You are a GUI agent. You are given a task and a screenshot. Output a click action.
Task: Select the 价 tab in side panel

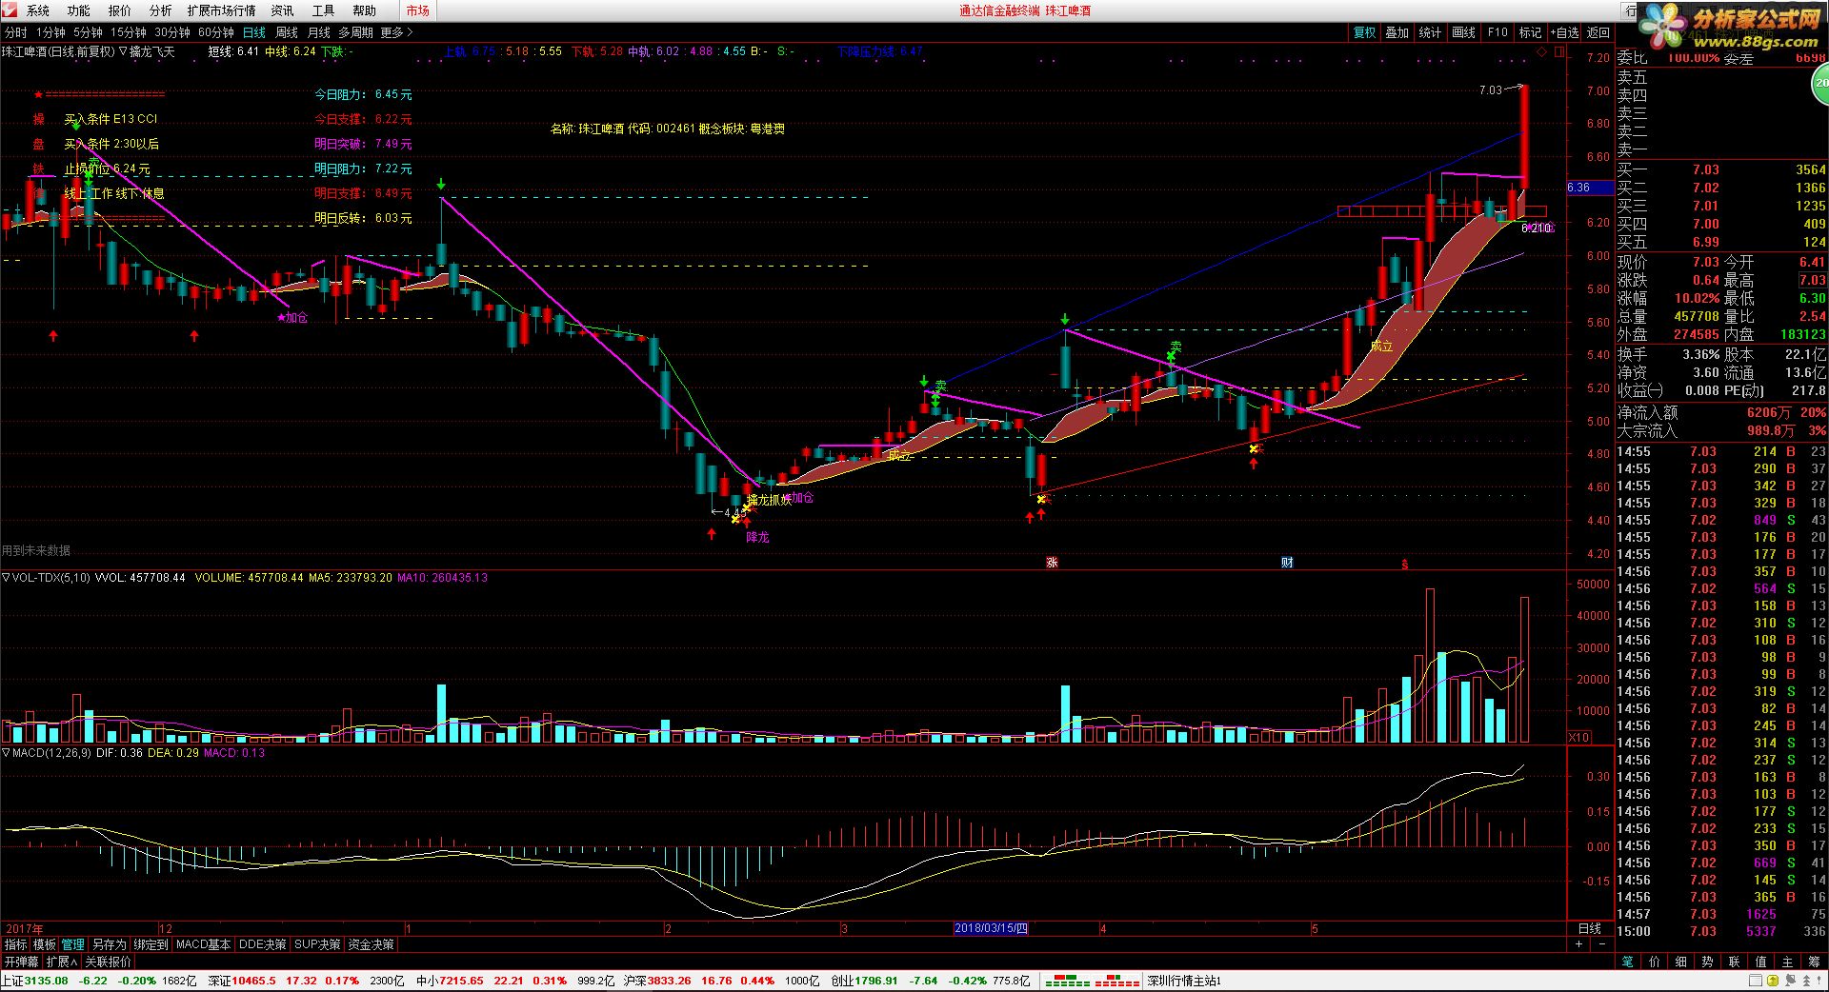point(1655,962)
